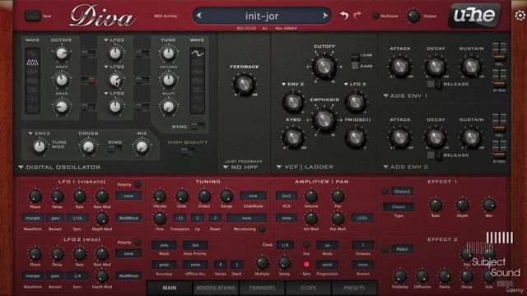Screen dimensions: 527x296
Task: Click the Save button
Action: (x=33, y=16)
